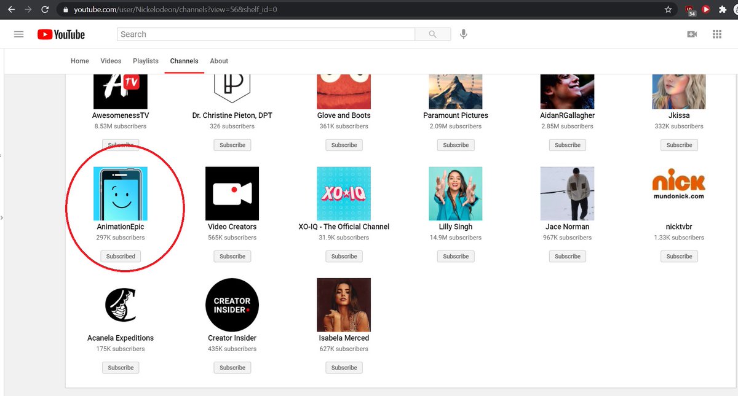Open the Video Creators camera avatar
Screen dimensions: 738x396
(x=232, y=193)
